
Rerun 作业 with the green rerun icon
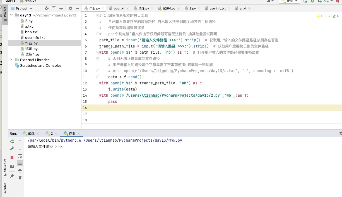point(12,141)
